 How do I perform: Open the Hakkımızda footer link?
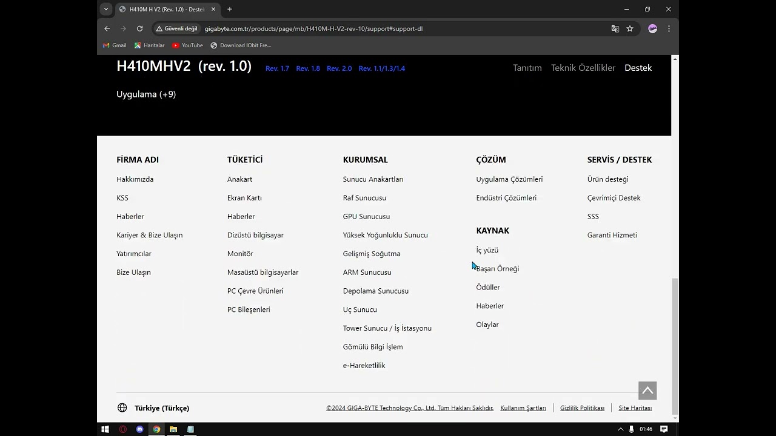[x=135, y=179]
